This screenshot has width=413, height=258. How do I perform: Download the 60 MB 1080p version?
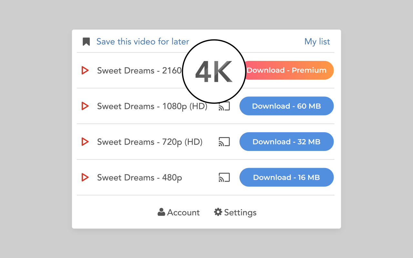pos(287,106)
